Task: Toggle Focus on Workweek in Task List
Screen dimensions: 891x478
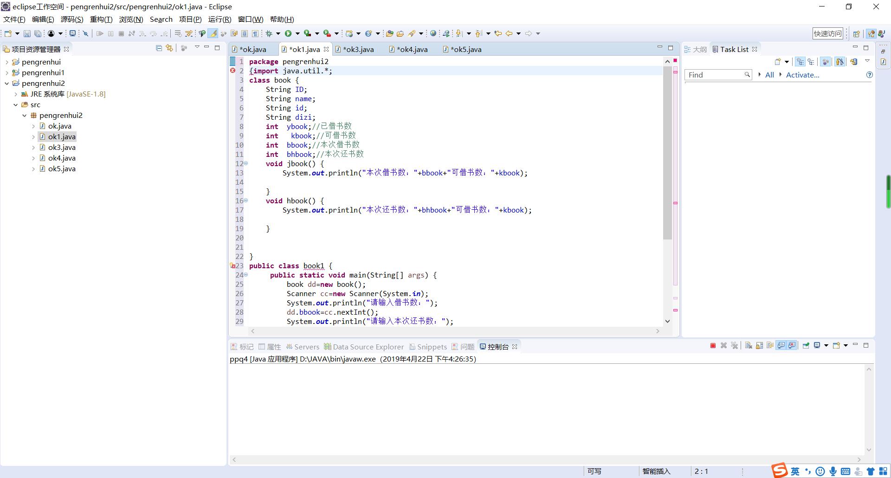Action: point(826,61)
